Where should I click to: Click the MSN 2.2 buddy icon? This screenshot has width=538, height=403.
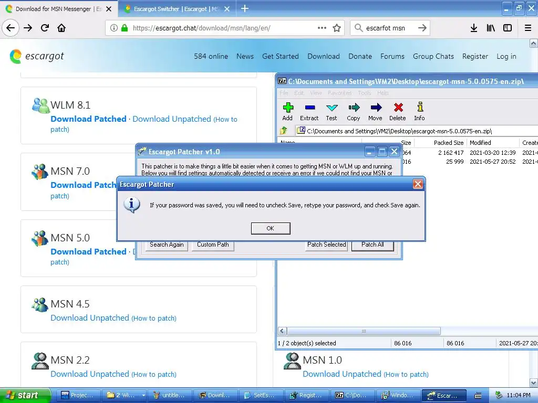click(x=40, y=361)
